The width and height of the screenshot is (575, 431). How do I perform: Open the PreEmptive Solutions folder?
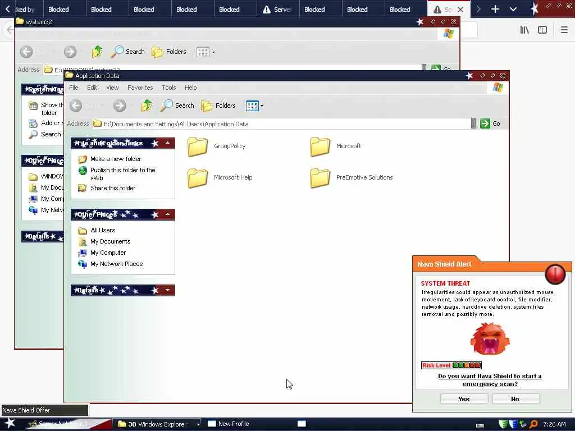click(352, 178)
